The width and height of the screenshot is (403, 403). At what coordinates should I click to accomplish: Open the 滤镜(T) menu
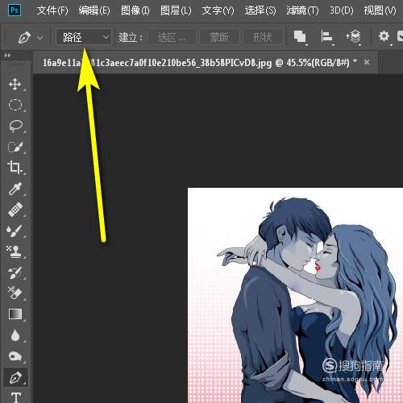(x=302, y=10)
